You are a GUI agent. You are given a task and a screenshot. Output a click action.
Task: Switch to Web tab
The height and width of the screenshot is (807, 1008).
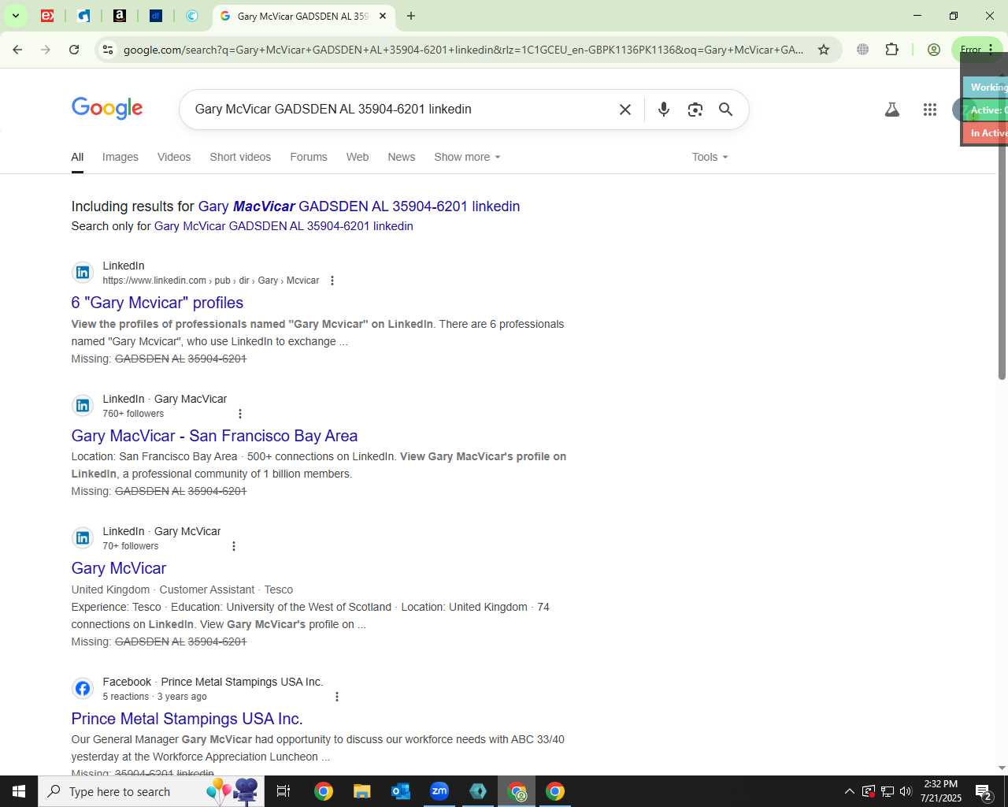(x=358, y=157)
